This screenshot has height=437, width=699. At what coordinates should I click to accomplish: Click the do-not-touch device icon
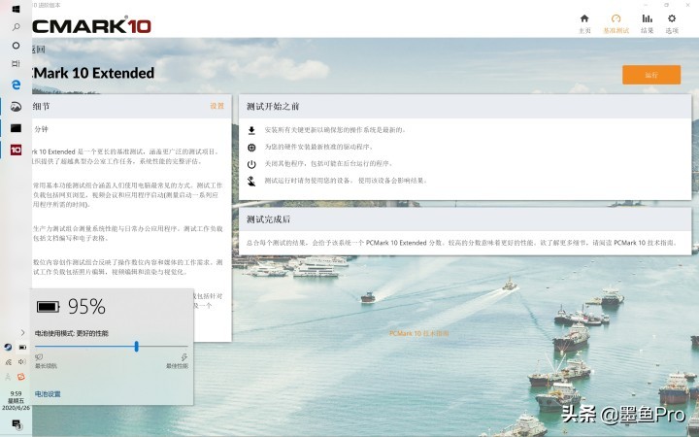tap(251, 181)
